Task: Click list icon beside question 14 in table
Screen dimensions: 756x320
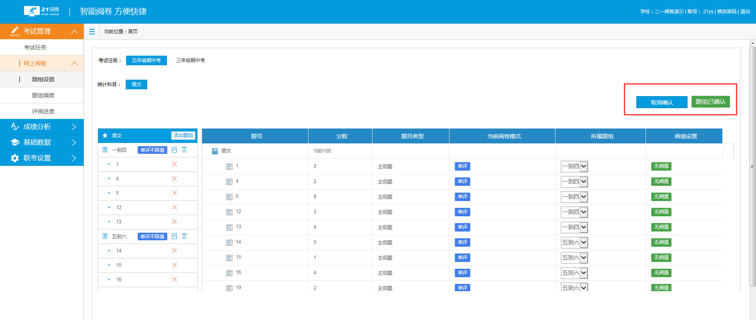Action: pyautogui.click(x=229, y=242)
